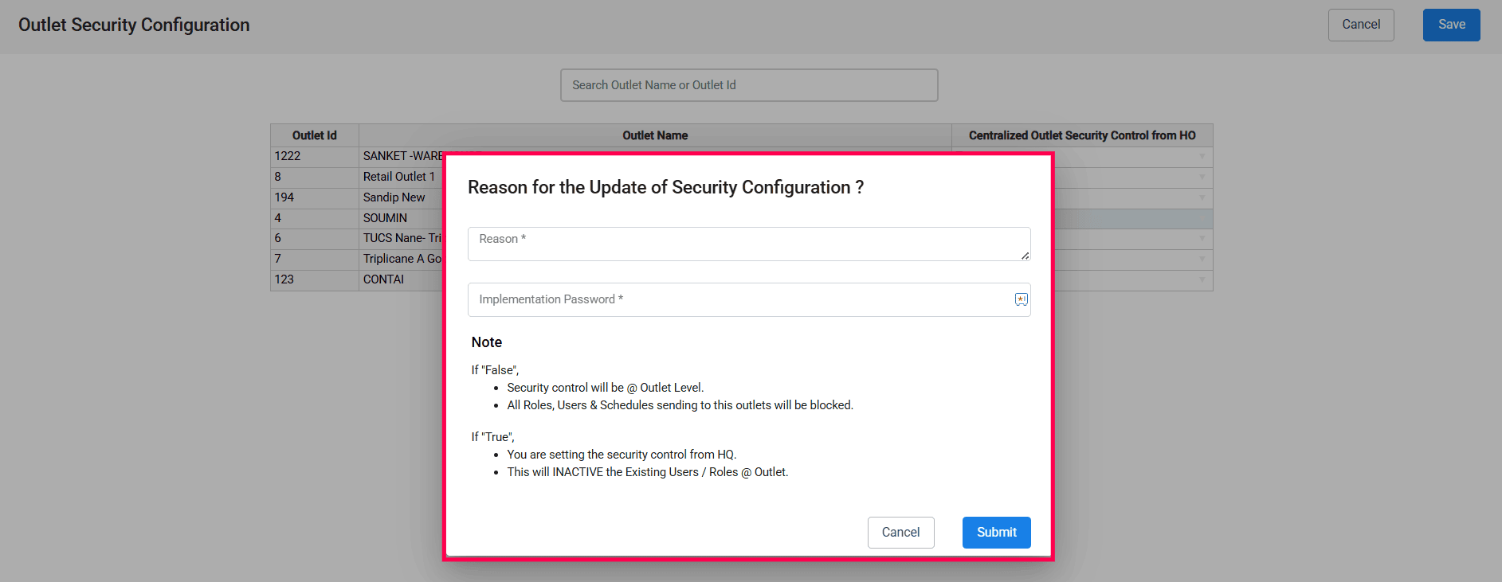This screenshot has height=582, width=1502.
Task: Expand security control dropdown for outlet 123
Action: click(x=1202, y=280)
